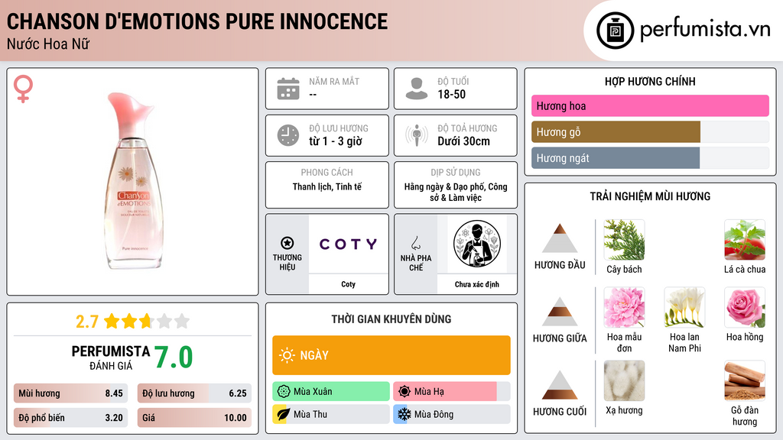Click the clock icon beside Độ lưu hương
Viewport: 783px width, 440px height.
[288, 135]
